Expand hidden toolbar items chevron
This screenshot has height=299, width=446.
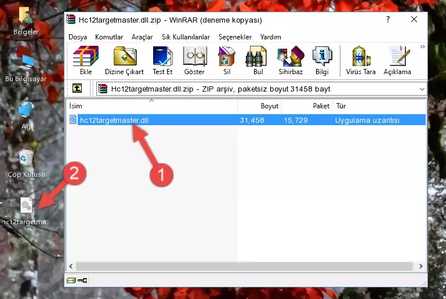tap(423, 46)
